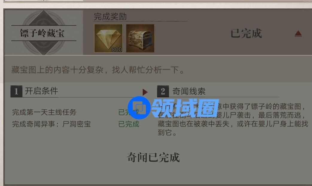Click green 已完成 beside 尸洞密宝 condition
The image size is (312, 186).
coord(129,124)
